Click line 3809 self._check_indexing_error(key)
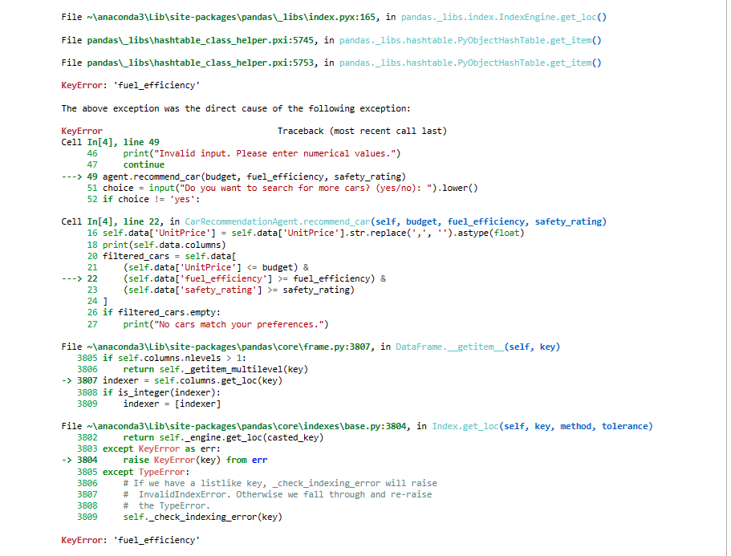 [x=203, y=517]
